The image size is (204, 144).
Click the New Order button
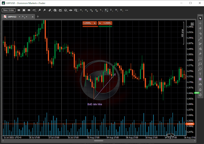[9, 10]
